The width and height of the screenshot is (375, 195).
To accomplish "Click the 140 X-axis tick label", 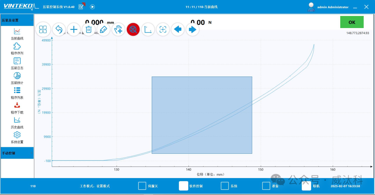I will [189, 169].
